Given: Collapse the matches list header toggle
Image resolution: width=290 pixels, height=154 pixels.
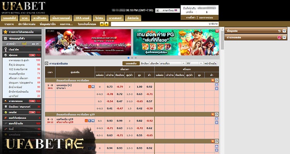Looking at the screenshot, I should tap(46, 63).
